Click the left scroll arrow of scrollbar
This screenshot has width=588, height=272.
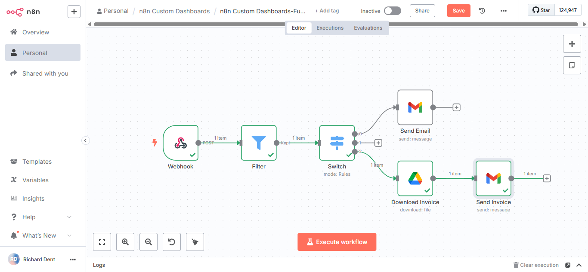tap(89, 24)
